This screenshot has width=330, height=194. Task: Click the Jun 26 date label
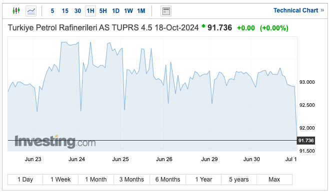[x=164, y=159]
